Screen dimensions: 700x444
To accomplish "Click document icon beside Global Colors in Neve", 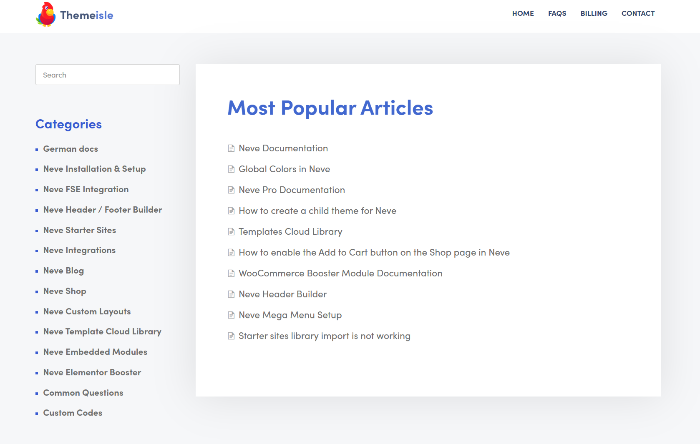I will (x=231, y=169).
